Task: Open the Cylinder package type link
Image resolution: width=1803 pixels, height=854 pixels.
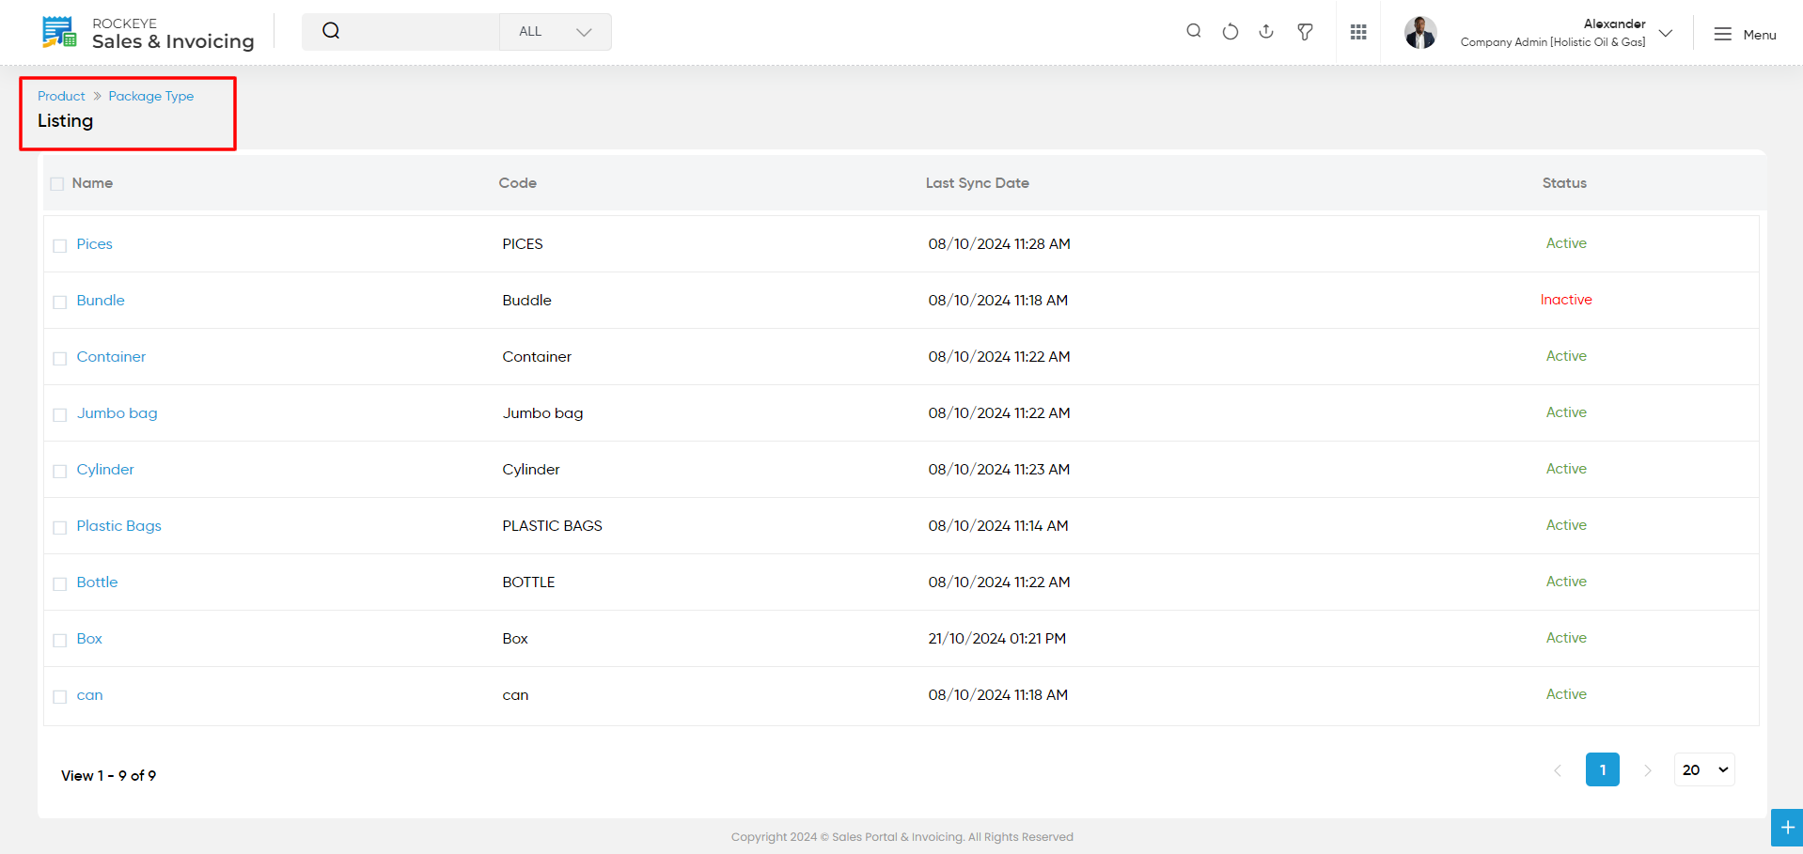Action: [x=105, y=470]
